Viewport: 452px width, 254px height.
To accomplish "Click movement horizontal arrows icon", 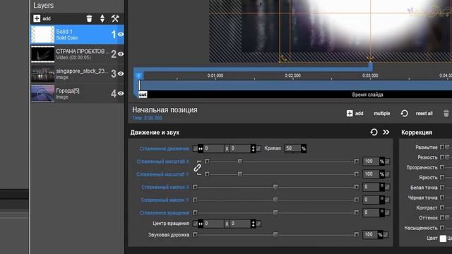I will click(201, 149).
